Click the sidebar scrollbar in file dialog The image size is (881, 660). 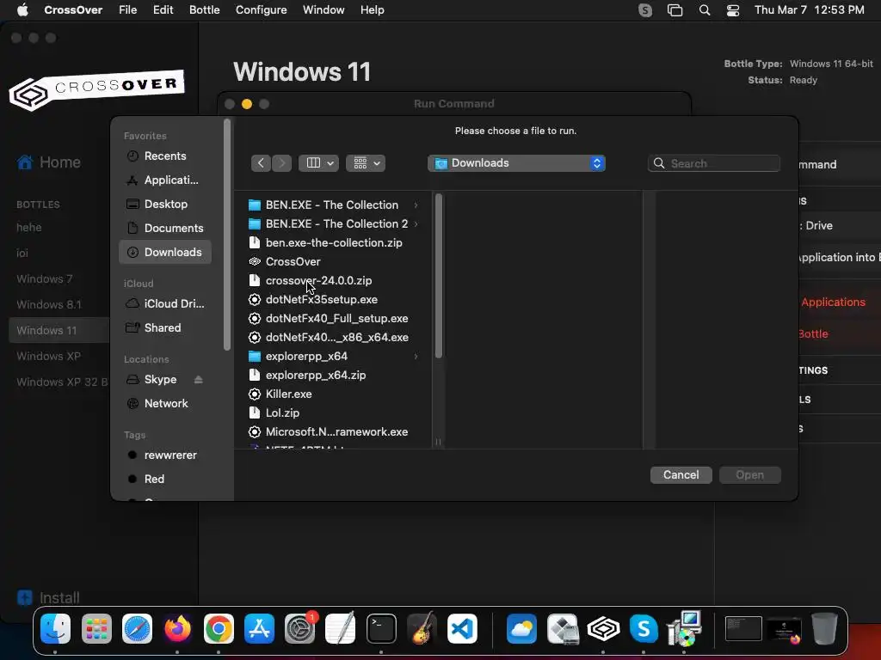click(227, 235)
